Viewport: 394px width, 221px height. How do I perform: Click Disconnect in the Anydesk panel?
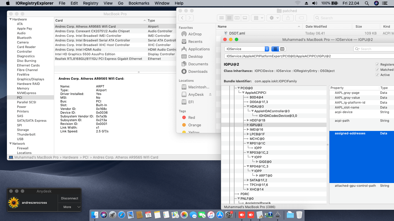pos(70,198)
